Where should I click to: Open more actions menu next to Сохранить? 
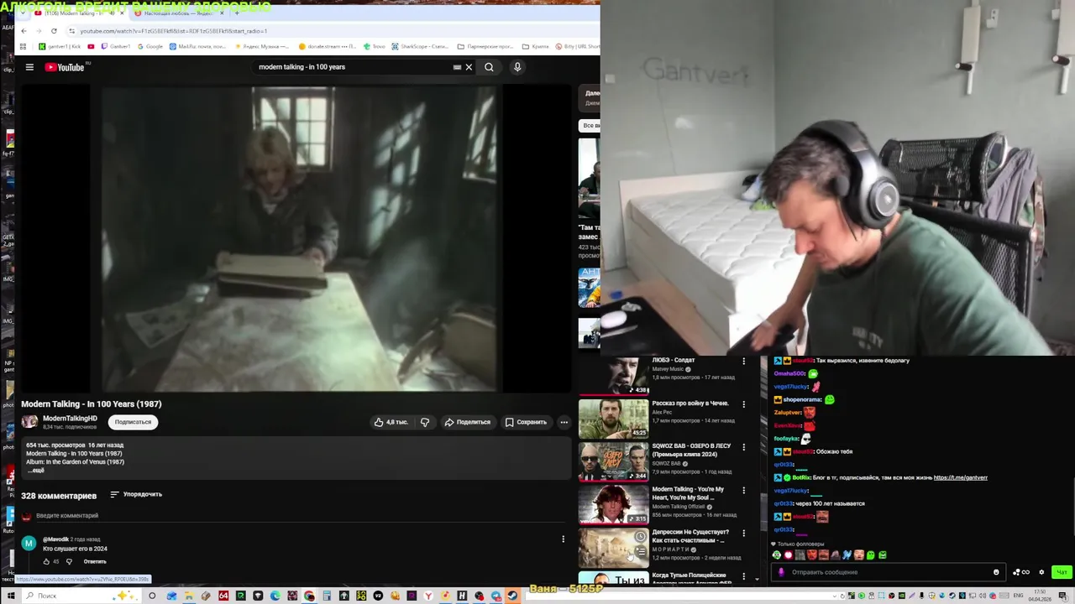[564, 422]
